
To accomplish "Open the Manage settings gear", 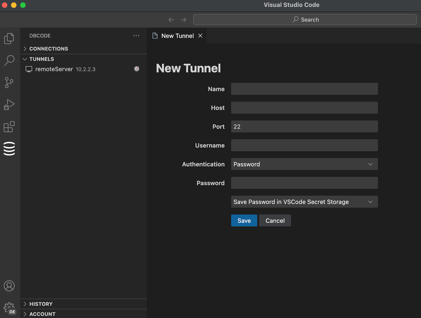I will pyautogui.click(x=9, y=307).
